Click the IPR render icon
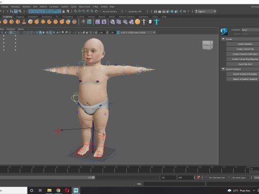The image size is (259, 194). [163, 11]
